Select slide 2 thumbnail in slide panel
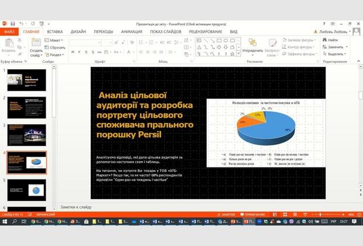Image resolution: width=363 pixels, height=246 pixels. [26, 108]
